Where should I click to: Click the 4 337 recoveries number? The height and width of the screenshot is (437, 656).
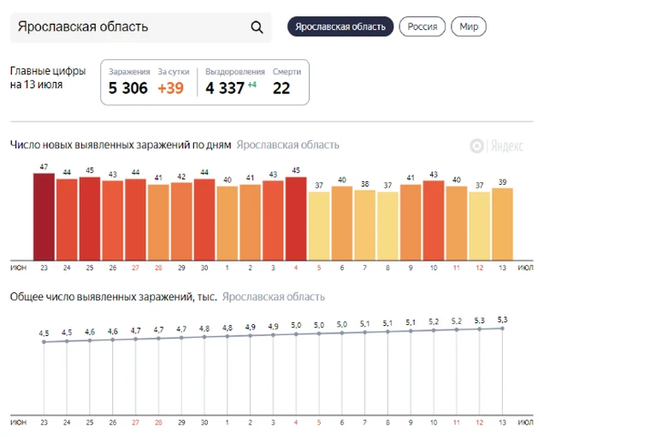pos(225,88)
